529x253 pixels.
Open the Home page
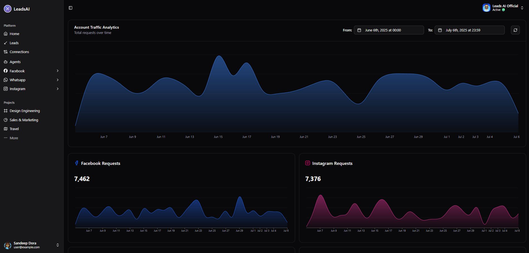click(14, 34)
